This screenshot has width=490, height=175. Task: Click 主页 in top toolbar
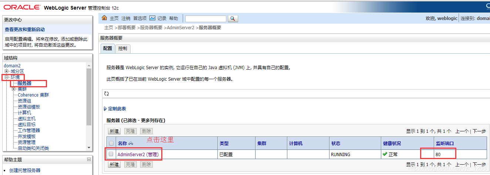pyautogui.click(x=114, y=18)
